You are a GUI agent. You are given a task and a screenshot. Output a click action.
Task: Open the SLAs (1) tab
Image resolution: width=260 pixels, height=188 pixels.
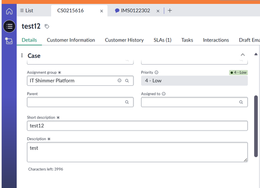tap(162, 40)
